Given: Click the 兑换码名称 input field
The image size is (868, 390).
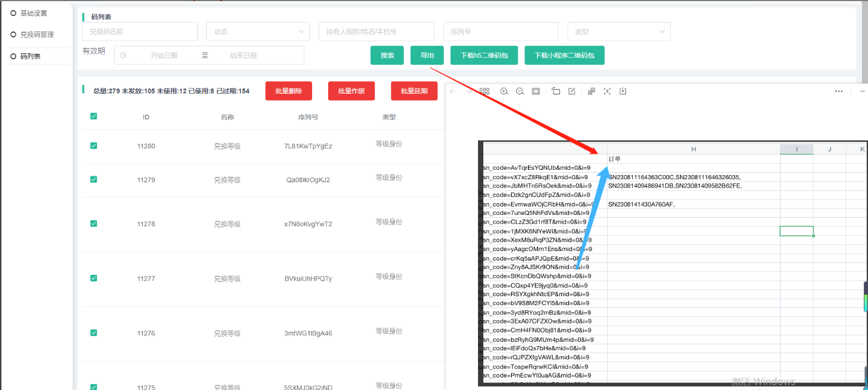Looking at the screenshot, I should click(x=140, y=31).
